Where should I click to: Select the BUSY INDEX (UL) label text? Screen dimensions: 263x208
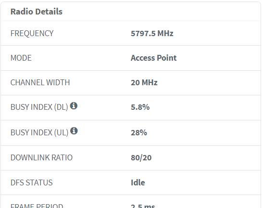(39, 132)
